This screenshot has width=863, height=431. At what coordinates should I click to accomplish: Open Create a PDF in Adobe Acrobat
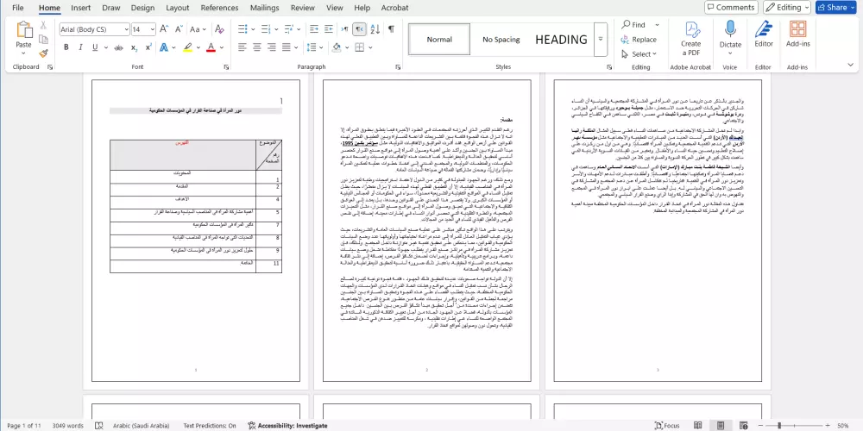690,39
